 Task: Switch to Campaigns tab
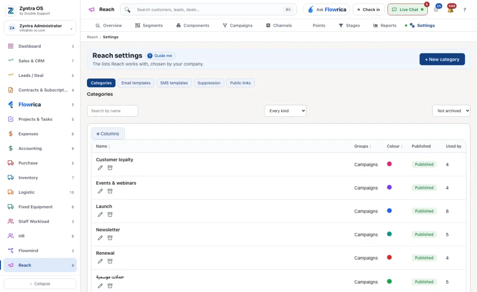[238, 25]
